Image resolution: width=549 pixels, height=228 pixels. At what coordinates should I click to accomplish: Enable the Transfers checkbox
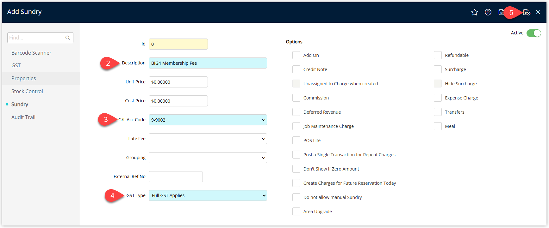pos(438,112)
